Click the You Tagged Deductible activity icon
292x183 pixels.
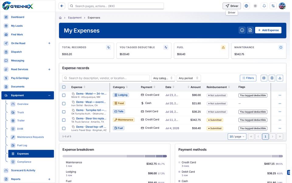tap(166, 48)
